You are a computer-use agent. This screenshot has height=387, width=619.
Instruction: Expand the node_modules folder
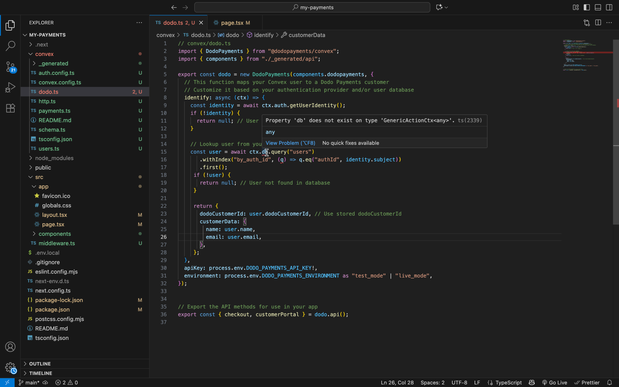click(x=54, y=158)
